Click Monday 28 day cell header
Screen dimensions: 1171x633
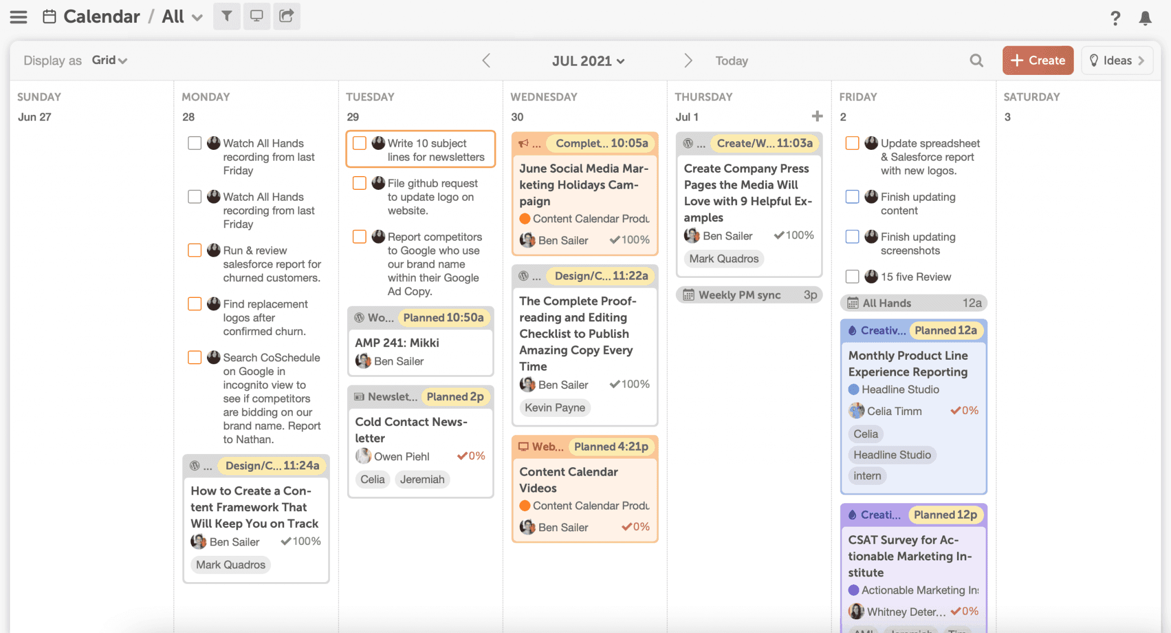189,117
